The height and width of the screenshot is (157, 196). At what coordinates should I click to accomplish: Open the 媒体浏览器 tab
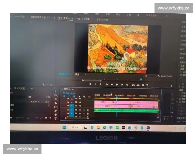[20, 88]
